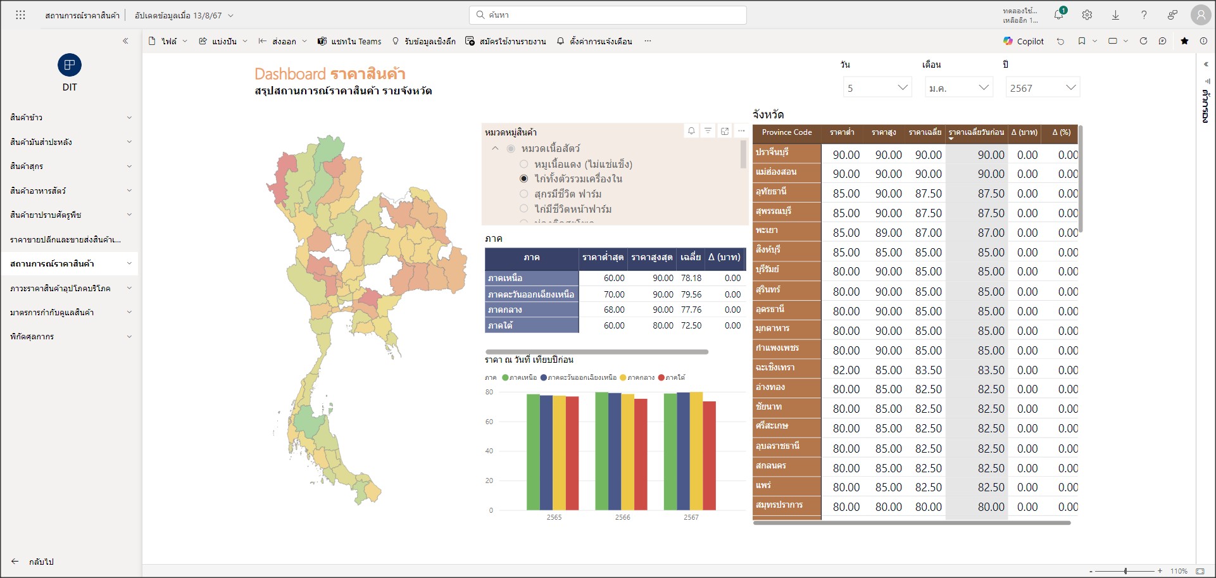The width and height of the screenshot is (1216, 578).
Task: Open the แบ่งปัน menu
Action: pos(223,41)
